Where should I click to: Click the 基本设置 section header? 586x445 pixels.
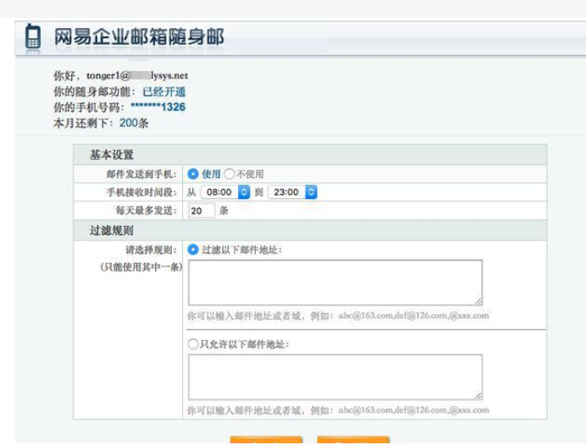point(112,155)
